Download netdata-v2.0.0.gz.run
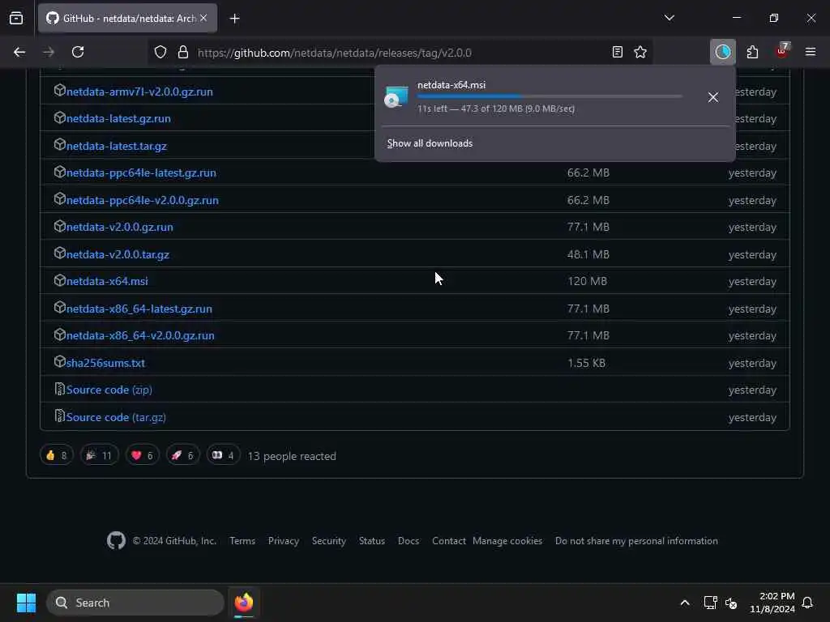This screenshot has width=830, height=622. (120, 227)
